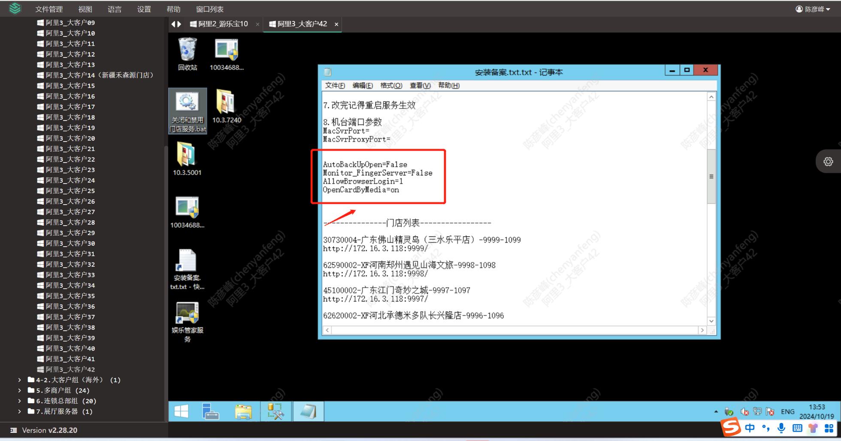
Task: Open the 10.3.5001 folder icon
Action: pos(187,159)
